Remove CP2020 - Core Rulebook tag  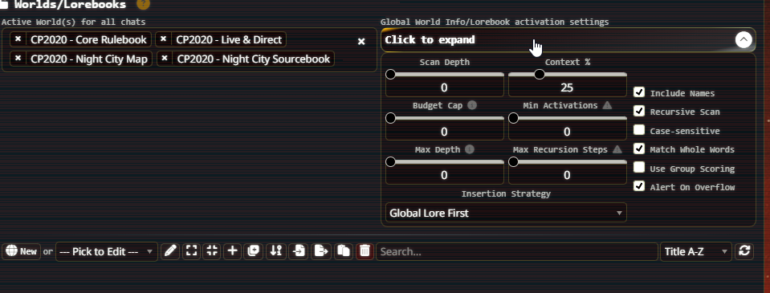pos(18,39)
